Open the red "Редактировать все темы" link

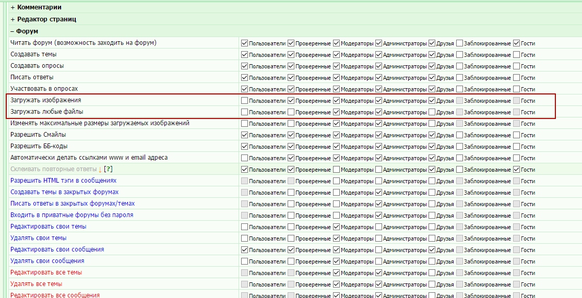(x=46, y=272)
